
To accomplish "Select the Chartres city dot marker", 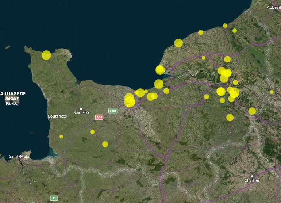I will (252, 176).
